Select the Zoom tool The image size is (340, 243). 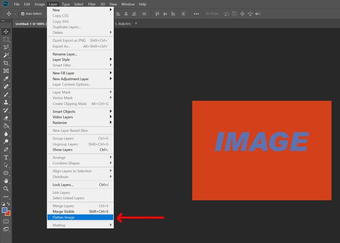6,189
